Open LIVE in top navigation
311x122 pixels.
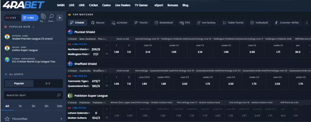72,5
